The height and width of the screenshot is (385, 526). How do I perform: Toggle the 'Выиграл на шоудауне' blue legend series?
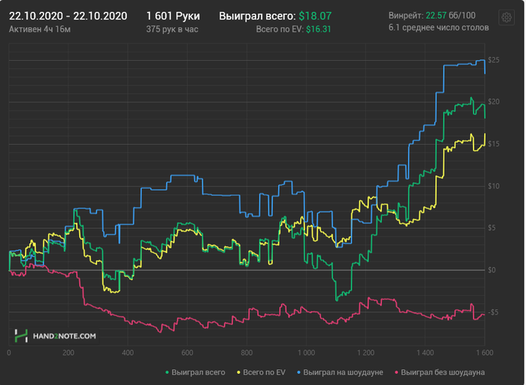point(340,372)
